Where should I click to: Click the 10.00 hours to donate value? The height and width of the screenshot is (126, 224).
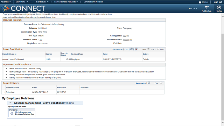pos(68,59)
